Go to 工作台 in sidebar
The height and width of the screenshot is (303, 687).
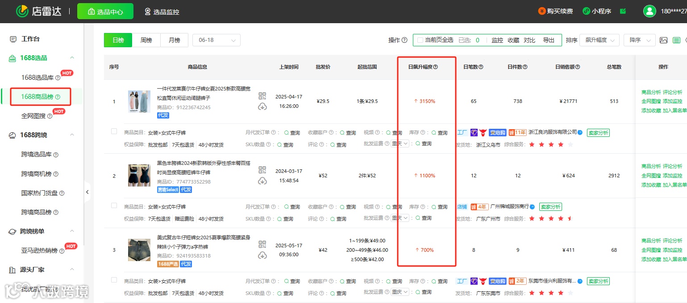coord(30,39)
